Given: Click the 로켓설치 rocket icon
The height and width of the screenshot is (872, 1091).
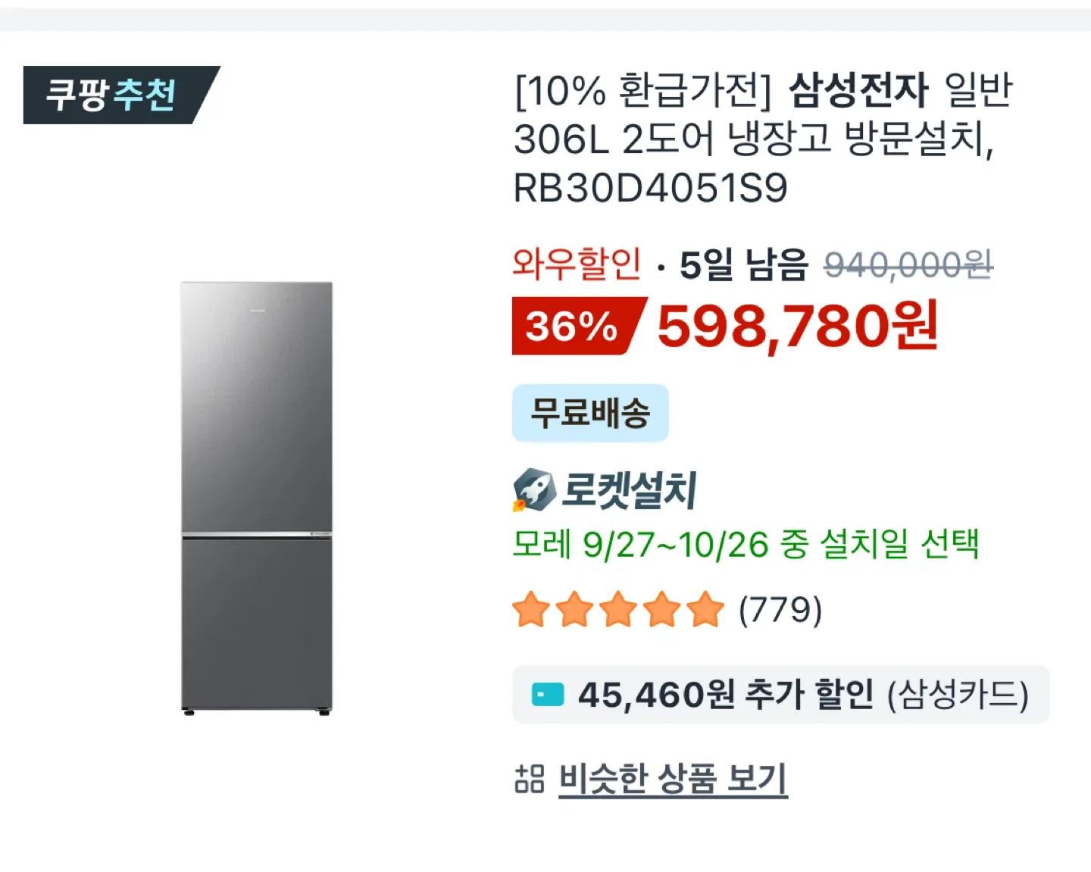Looking at the screenshot, I should [533, 489].
